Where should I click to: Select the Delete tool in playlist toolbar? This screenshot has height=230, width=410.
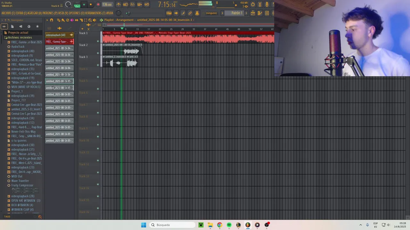coord(68,20)
